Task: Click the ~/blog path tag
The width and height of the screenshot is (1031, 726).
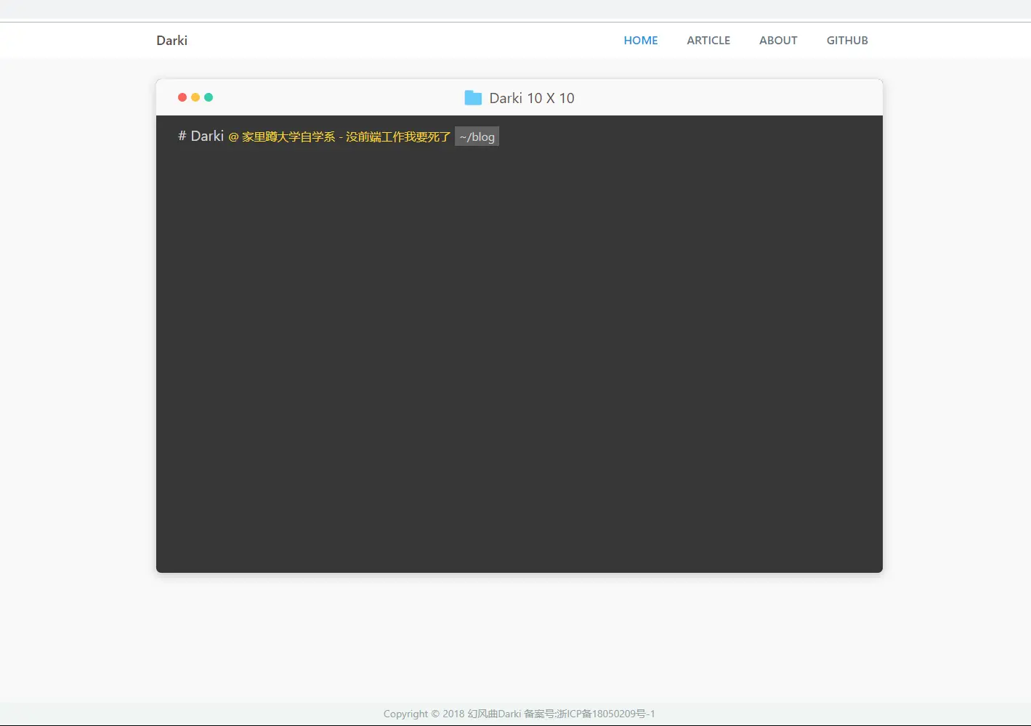Action: [x=477, y=136]
